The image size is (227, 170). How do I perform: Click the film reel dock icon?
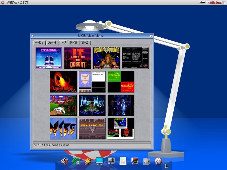[x=64, y=161]
